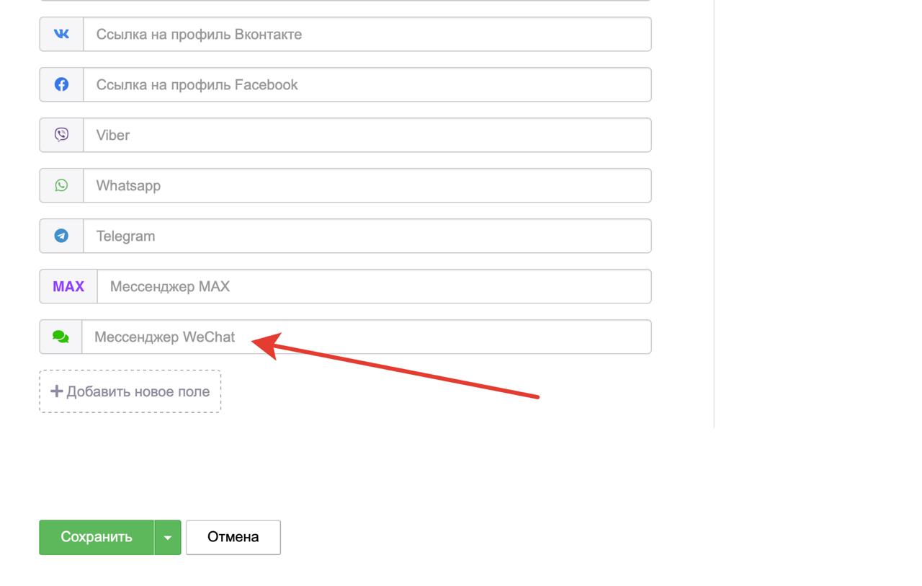Click the Добавить новое поле text

pos(138,391)
